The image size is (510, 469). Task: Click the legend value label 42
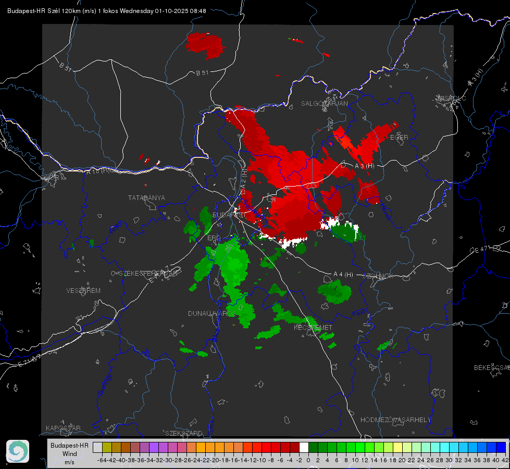pyautogui.click(x=505, y=460)
